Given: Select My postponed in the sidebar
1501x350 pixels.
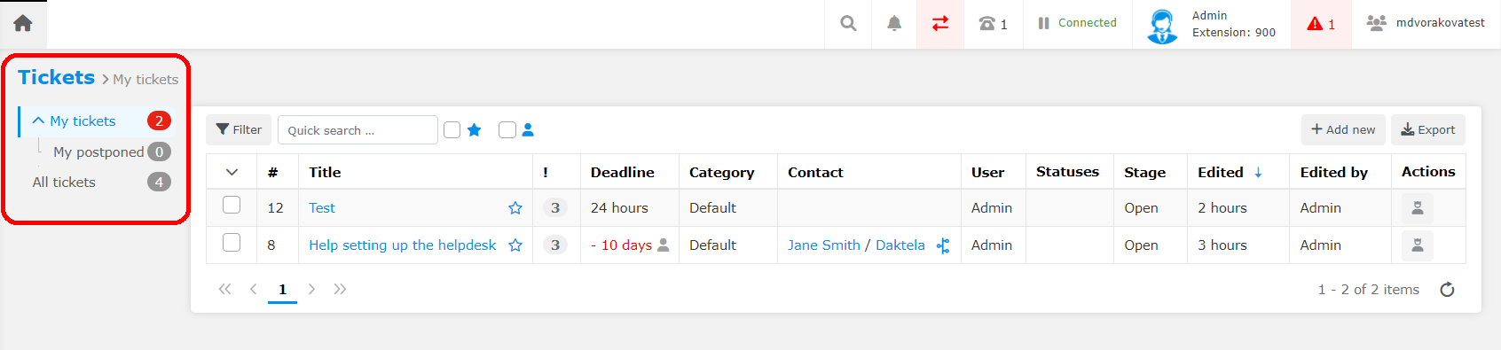Looking at the screenshot, I should (x=98, y=152).
